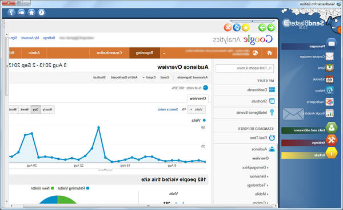Viewport: 343px width, 210px height.
Task: Click the Google Analytics orange home icon
Action: 269,53
